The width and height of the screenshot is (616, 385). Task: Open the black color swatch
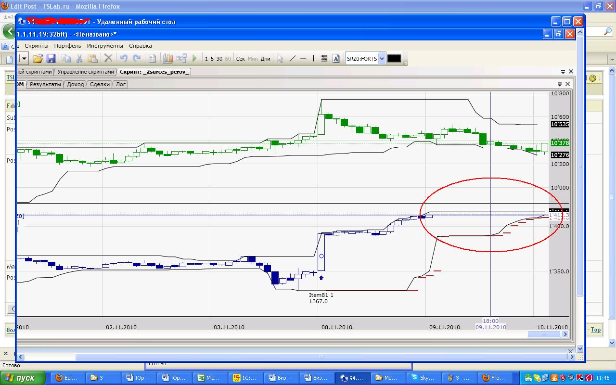pyautogui.click(x=394, y=59)
